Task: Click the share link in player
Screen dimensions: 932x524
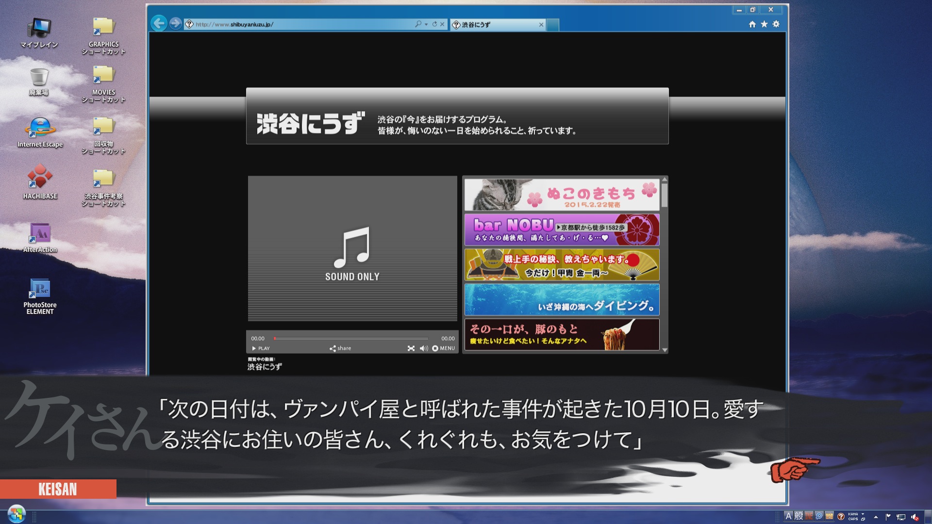Action: click(x=340, y=348)
